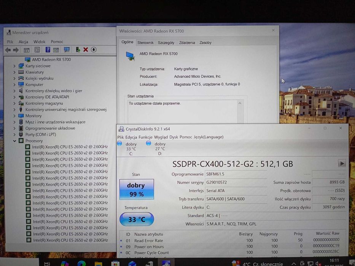
Task: Expand the Monitory node
Action: (x=14, y=116)
